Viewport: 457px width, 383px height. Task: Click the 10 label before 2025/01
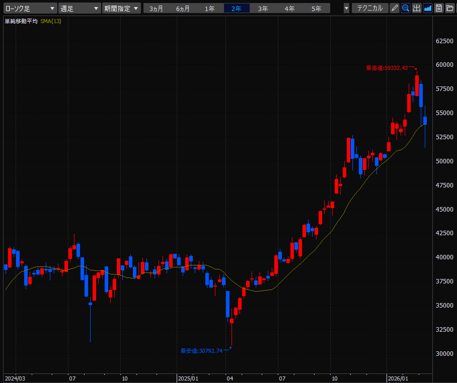(x=125, y=378)
